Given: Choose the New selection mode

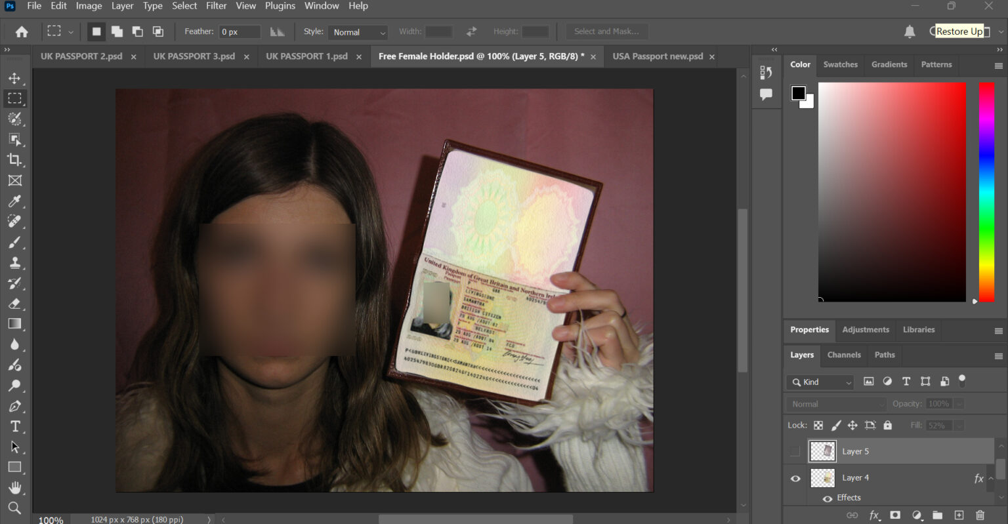Looking at the screenshot, I should [x=96, y=31].
